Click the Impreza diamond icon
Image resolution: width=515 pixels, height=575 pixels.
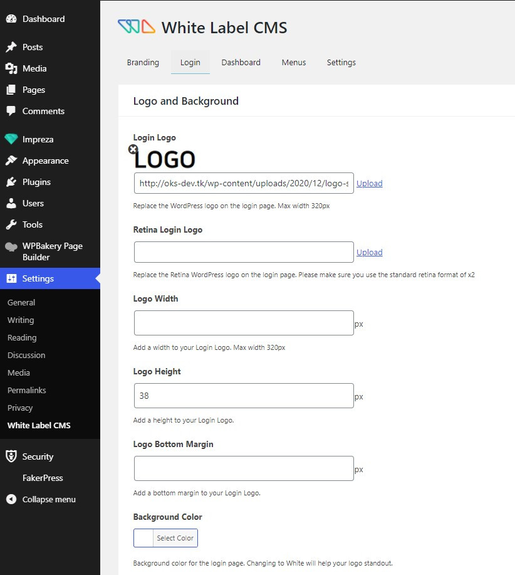11,139
